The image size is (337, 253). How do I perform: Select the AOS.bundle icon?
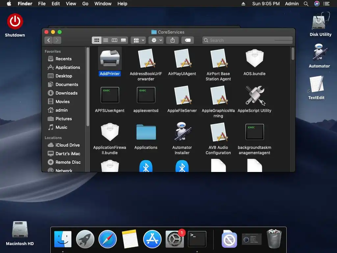pyautogui.click(x=254, y=58)
